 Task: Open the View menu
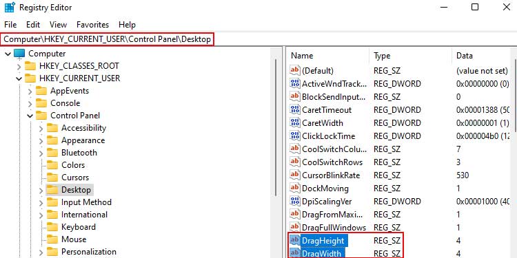pyautogui.click(x=59, y=25)
